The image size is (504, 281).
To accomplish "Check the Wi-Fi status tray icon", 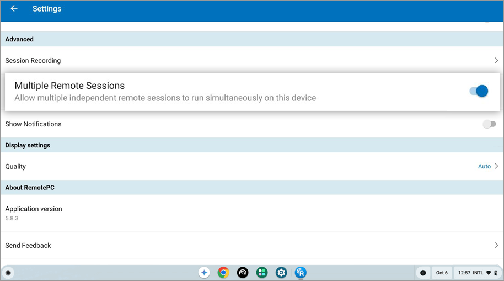I will point(489,273).
